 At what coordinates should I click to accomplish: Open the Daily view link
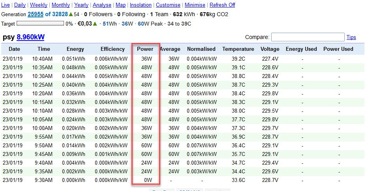click(20, 5)
